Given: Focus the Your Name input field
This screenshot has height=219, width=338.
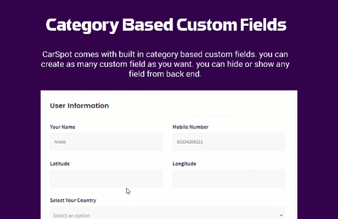Looking at the screenshot, I should coord(106,142).
